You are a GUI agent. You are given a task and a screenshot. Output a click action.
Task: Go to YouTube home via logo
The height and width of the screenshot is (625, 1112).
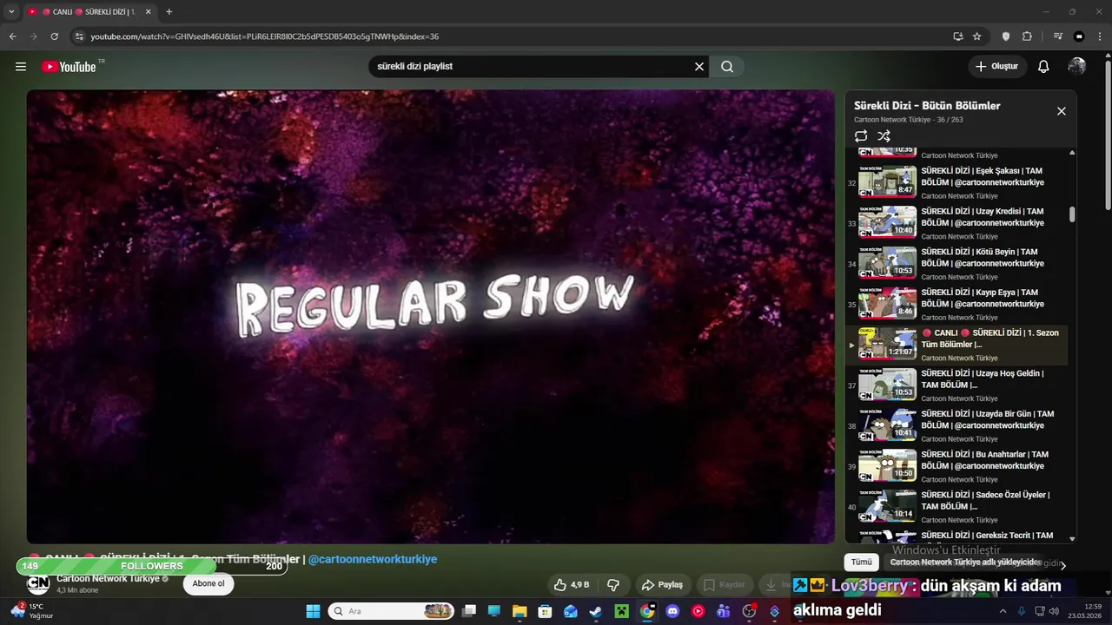69,66
